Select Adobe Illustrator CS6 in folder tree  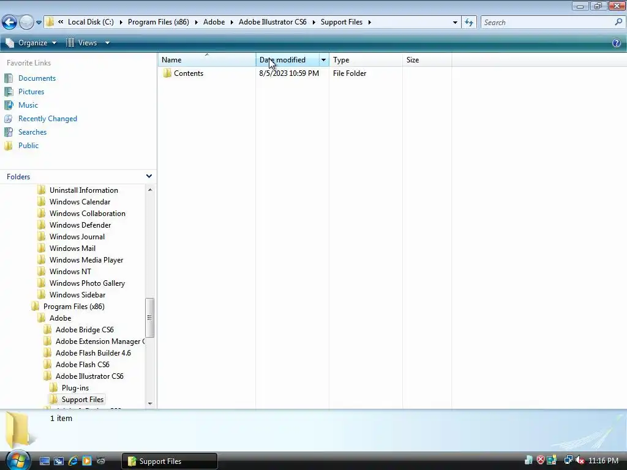pos(89,376)
